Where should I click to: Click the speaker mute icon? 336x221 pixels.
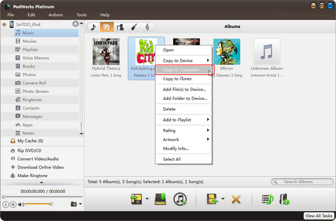(21, 205)
